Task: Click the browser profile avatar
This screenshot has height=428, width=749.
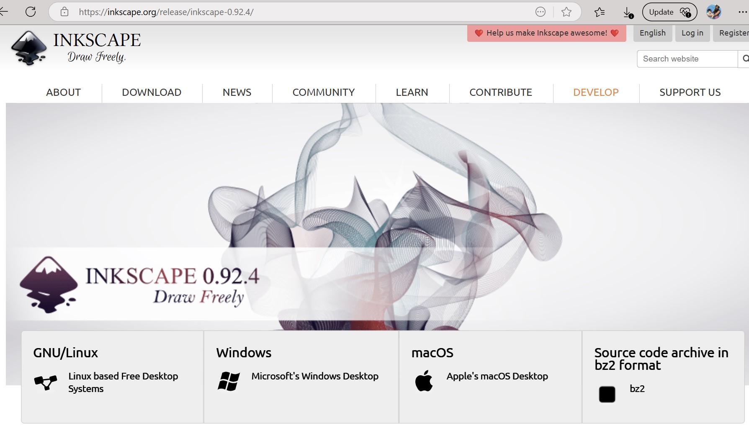Action: point(713,12)
